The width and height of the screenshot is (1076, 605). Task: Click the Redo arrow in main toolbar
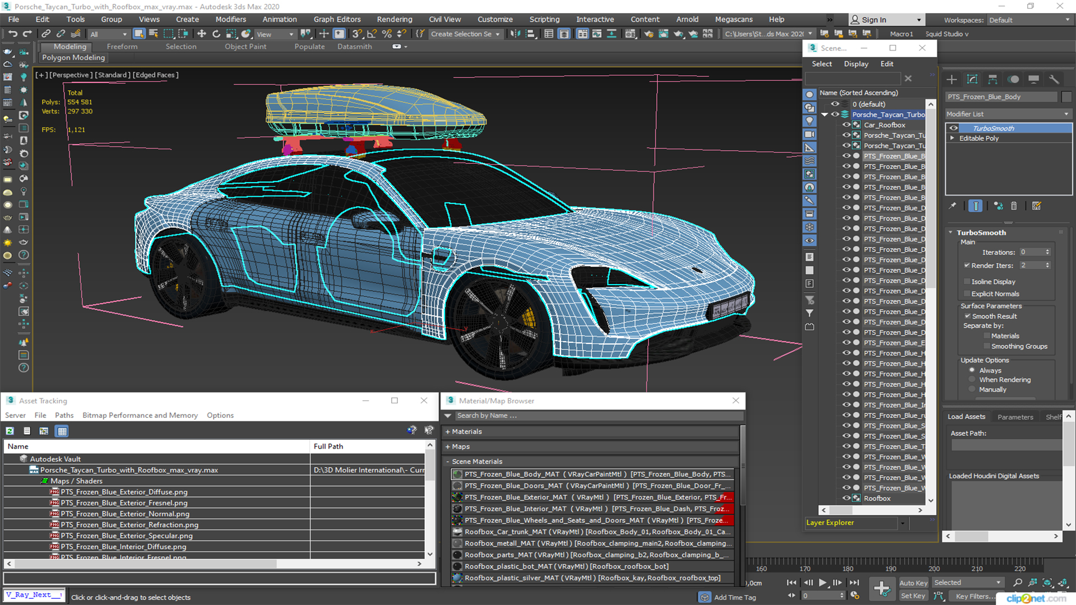click(27, 34)
